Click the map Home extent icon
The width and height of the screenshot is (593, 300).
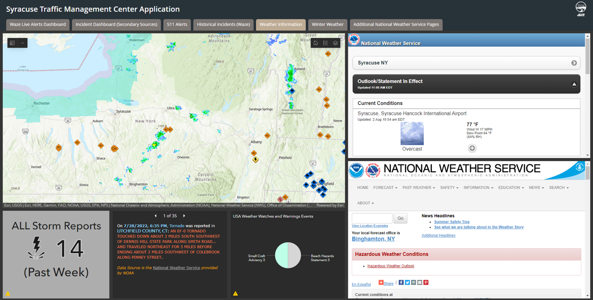316,43
